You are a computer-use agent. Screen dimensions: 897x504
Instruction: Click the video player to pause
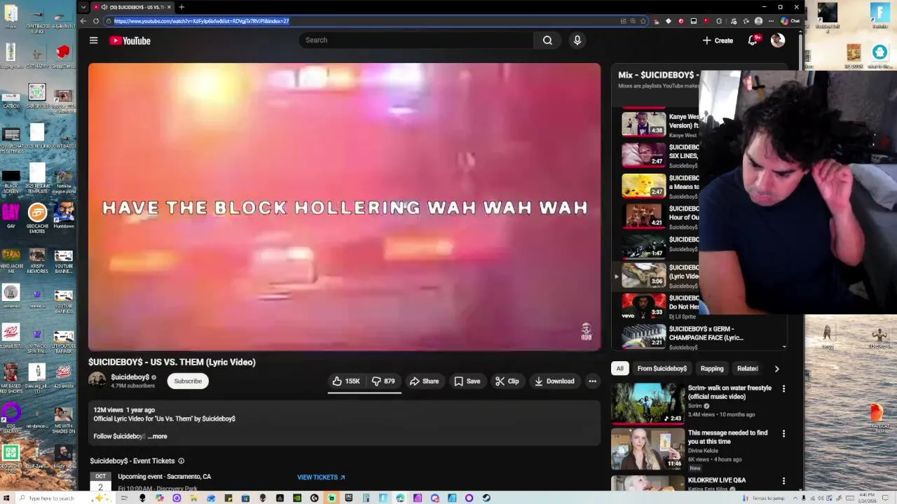pyautogui.click(x=344, y=206)
